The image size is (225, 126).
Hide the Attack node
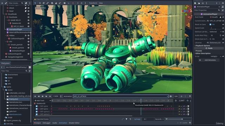pos(28,8)
